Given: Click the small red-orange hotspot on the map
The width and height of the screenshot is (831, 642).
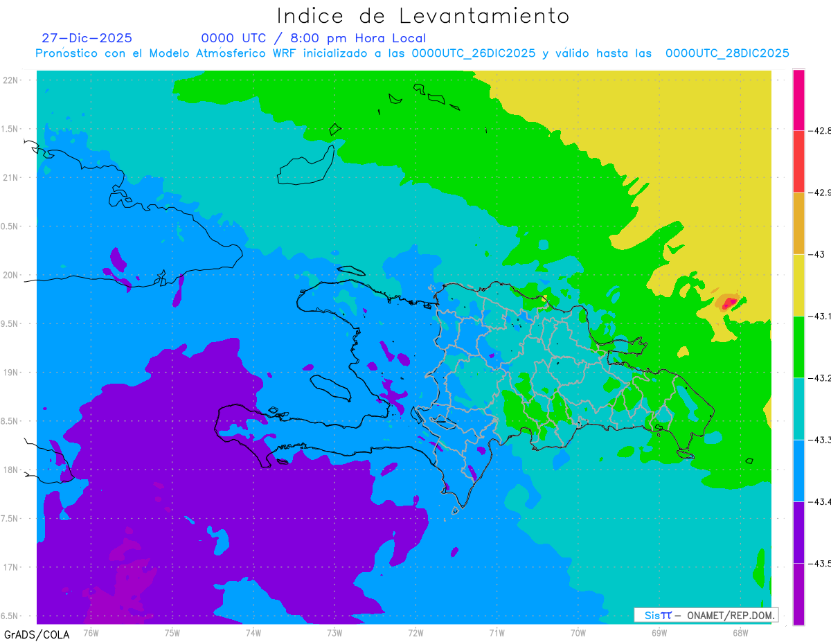Looking at the screenshot, I should coord(729,303).
